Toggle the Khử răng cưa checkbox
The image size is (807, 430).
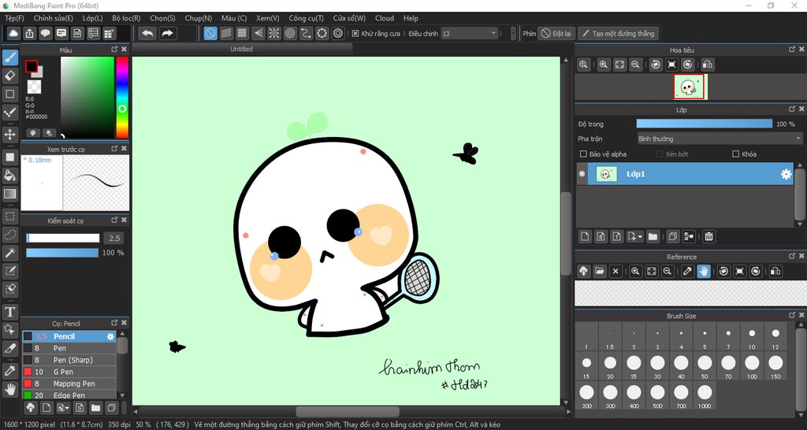[355, 34]
